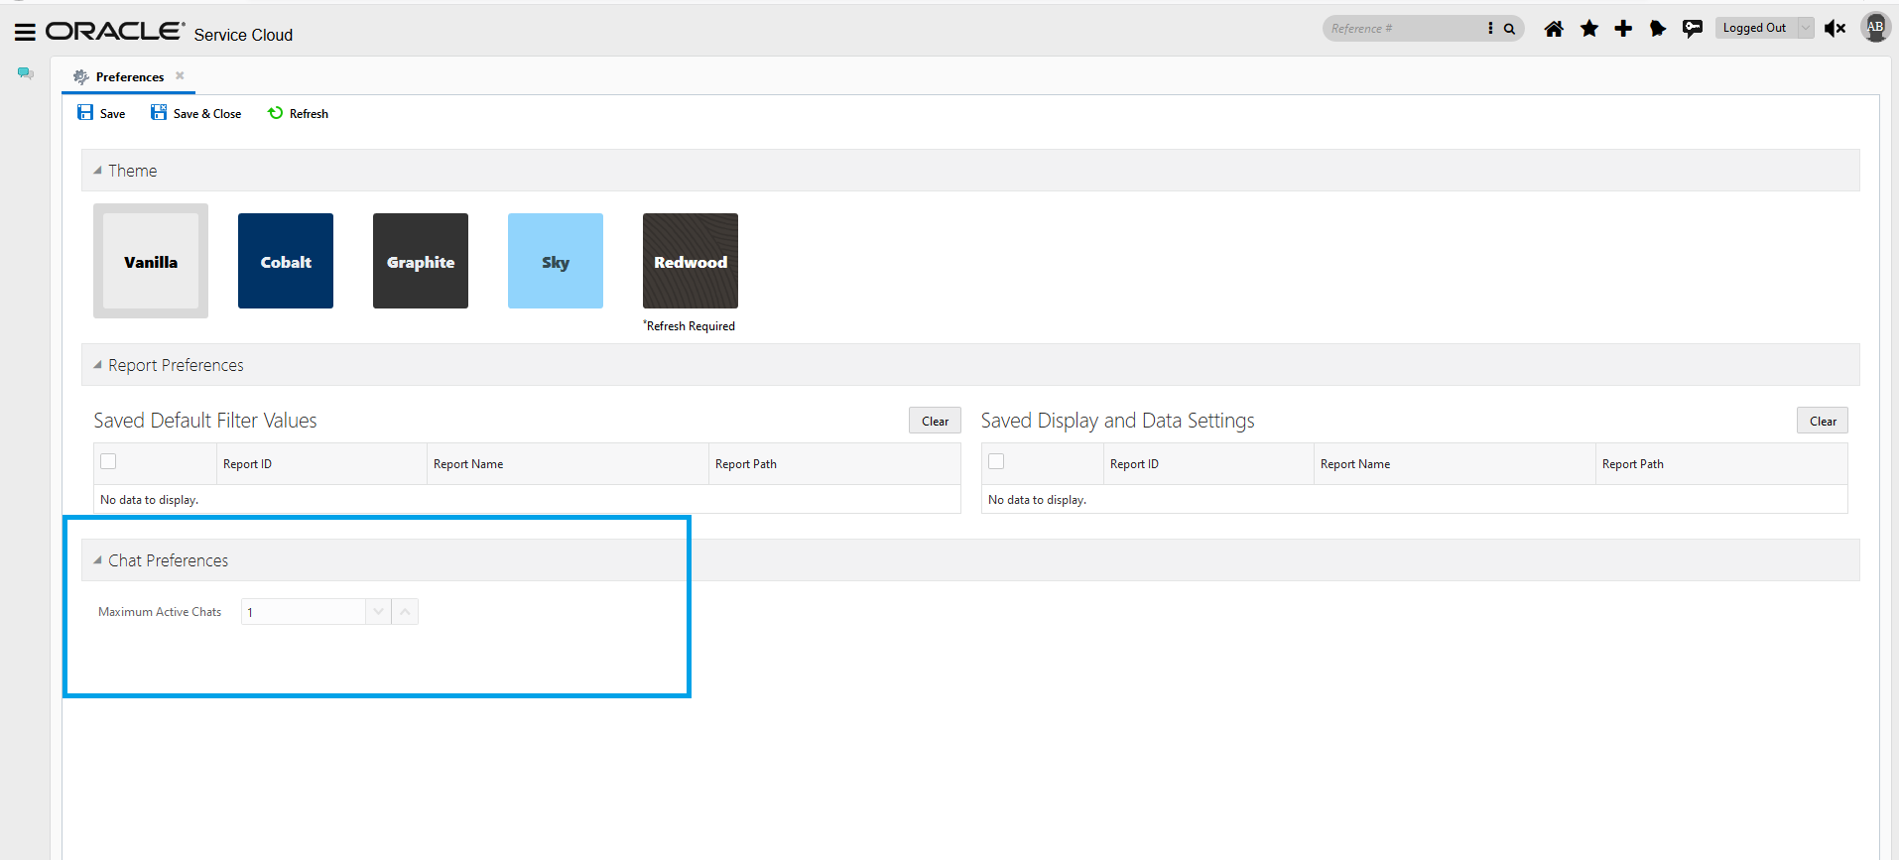Click the Maximum Active Chats value field
This screenshot has width=1899, height=860.
[304, 612]
